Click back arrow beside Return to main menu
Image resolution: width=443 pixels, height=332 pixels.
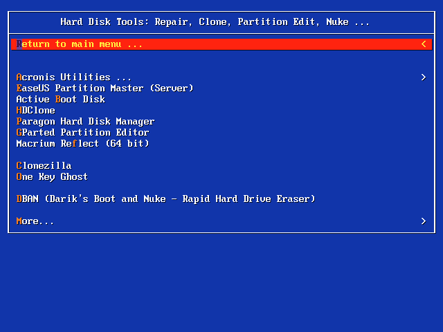point(424,44)
